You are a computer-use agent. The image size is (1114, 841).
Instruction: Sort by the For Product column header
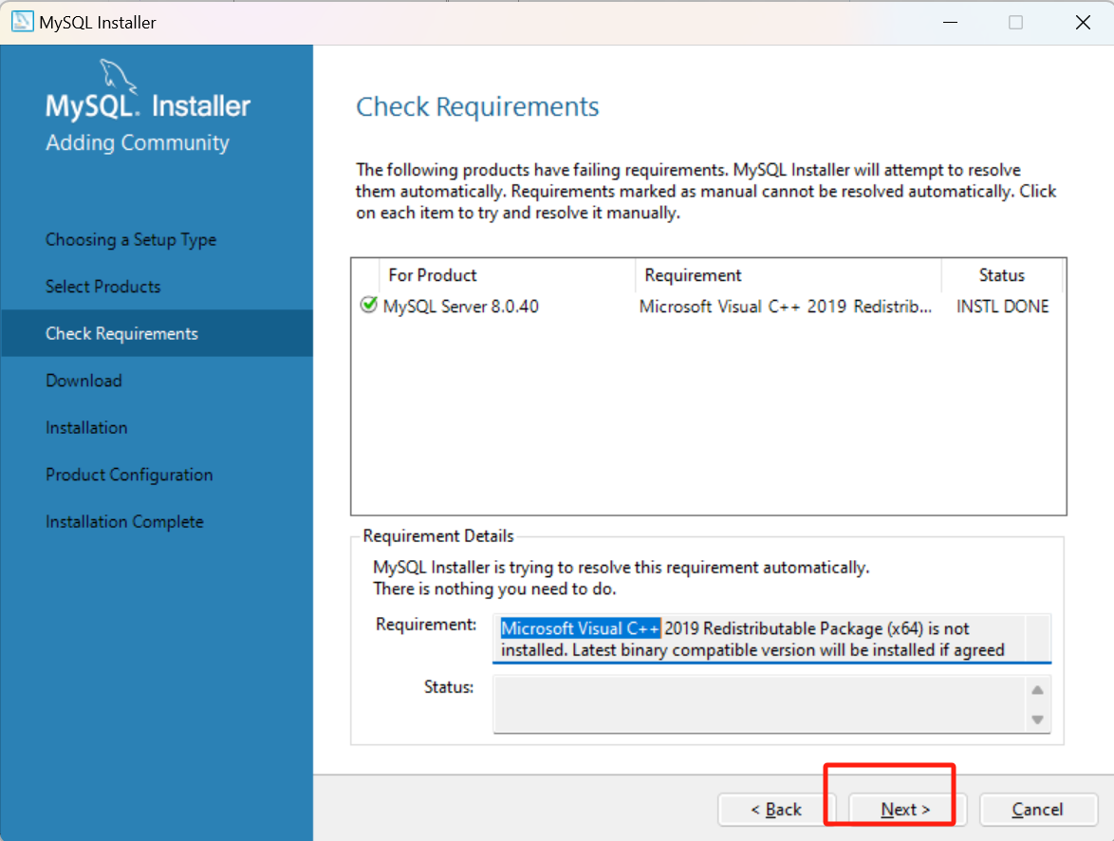tap(508, 275)
